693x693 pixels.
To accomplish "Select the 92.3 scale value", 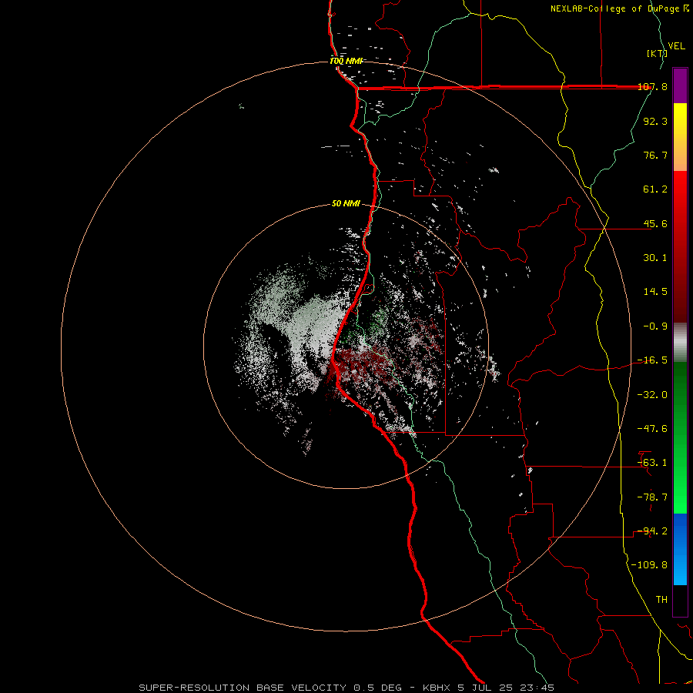I will [655, 121].
